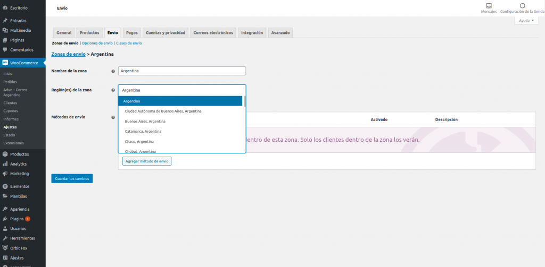Click the Apariencia brush icon

(5, 209)
